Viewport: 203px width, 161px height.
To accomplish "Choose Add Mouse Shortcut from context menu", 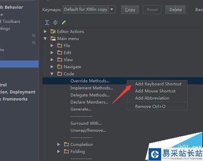I will (157, 91).
